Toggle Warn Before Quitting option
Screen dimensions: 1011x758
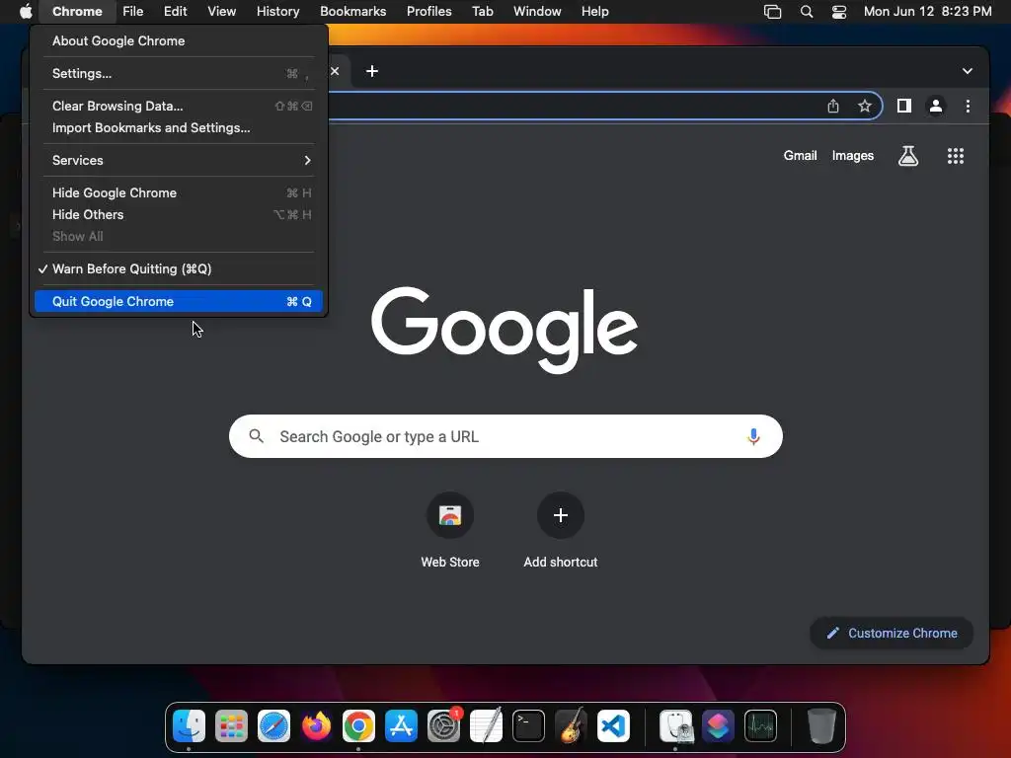pyautogui.click(x=179, y=268)
